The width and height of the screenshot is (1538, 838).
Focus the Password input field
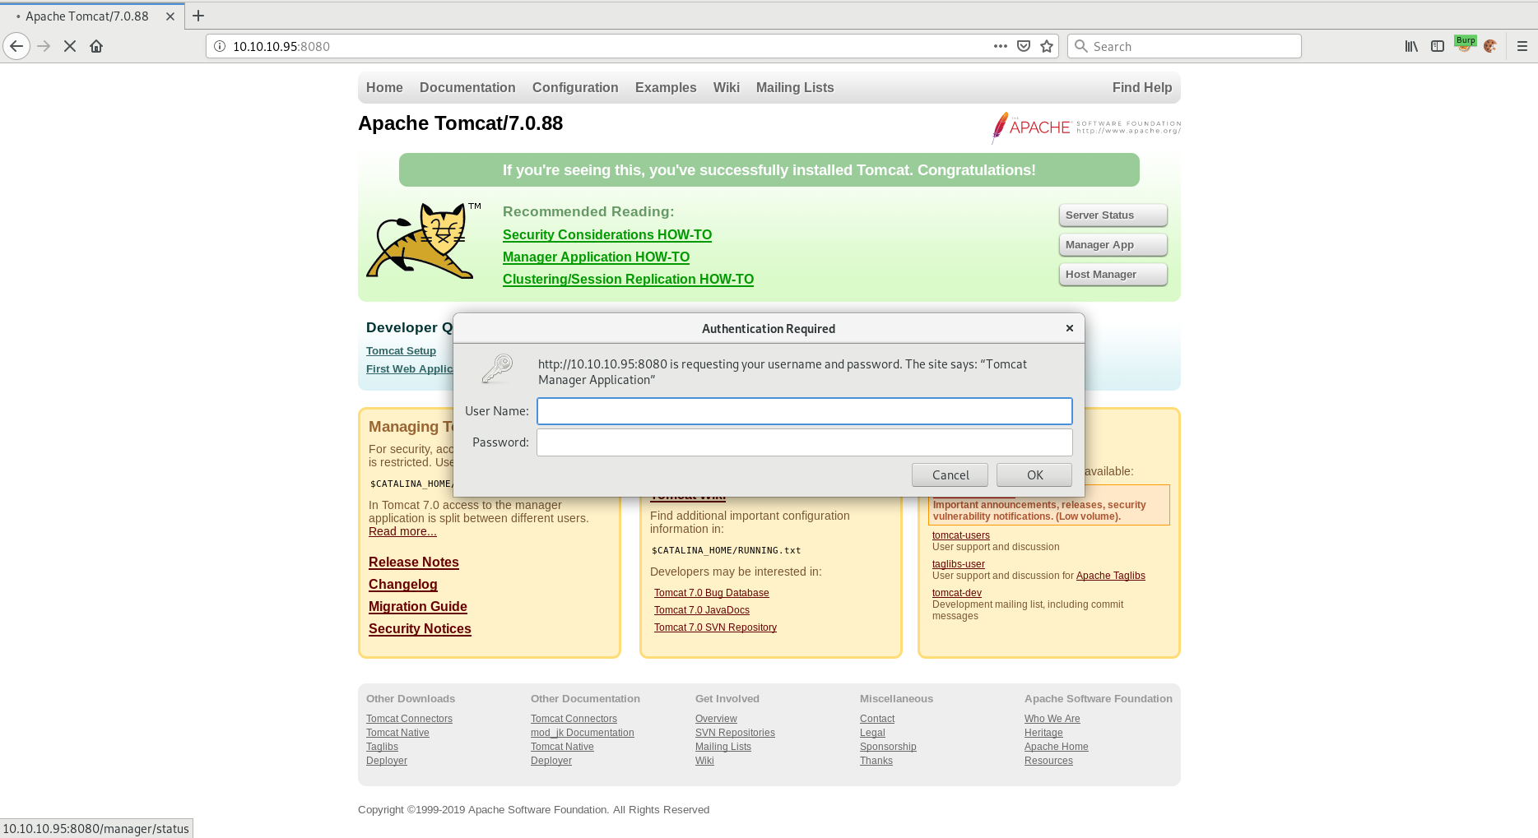804,442
